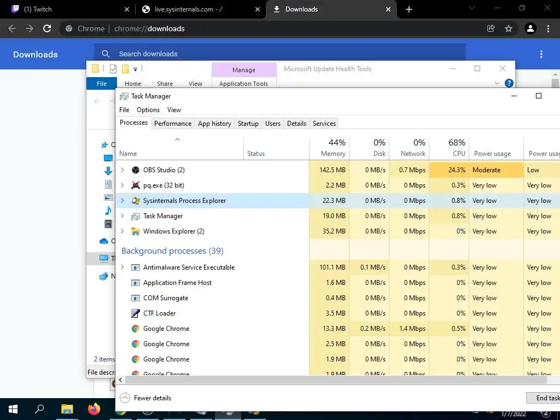Screen dimensions: 560x420
Task: Expand the OBS Studio (2) process group
Action: 122,170
